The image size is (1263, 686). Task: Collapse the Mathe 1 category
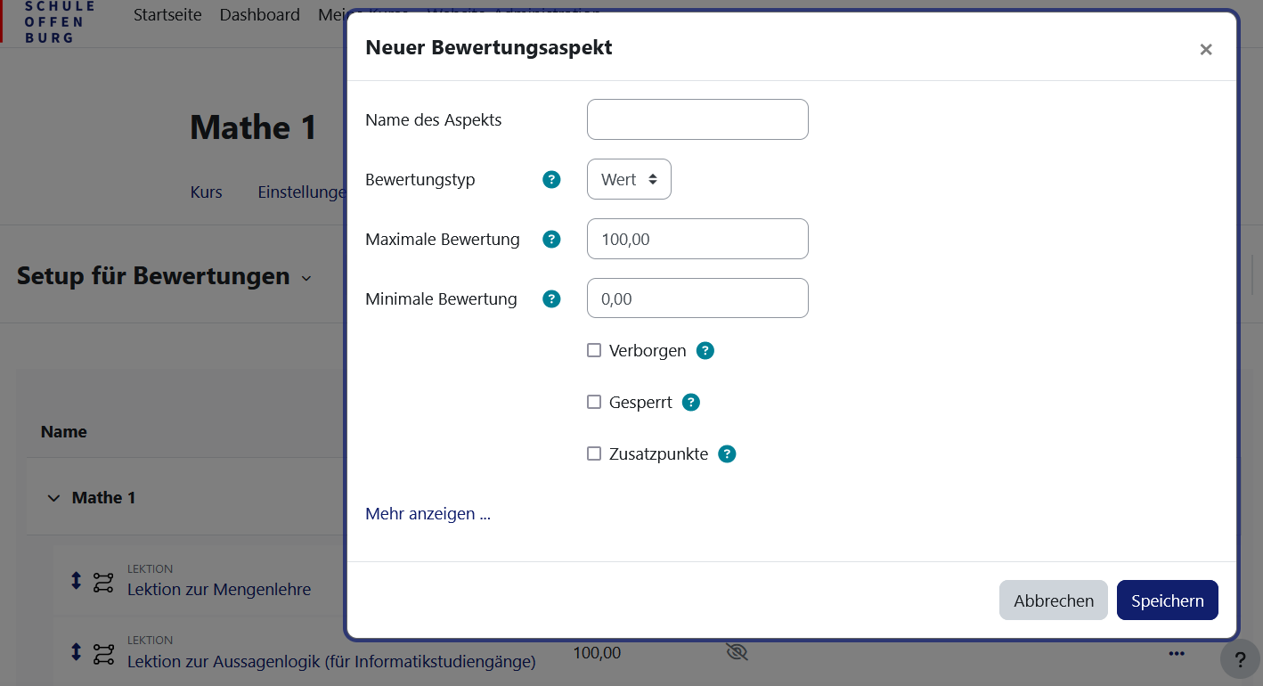click(x=53, y=498)
